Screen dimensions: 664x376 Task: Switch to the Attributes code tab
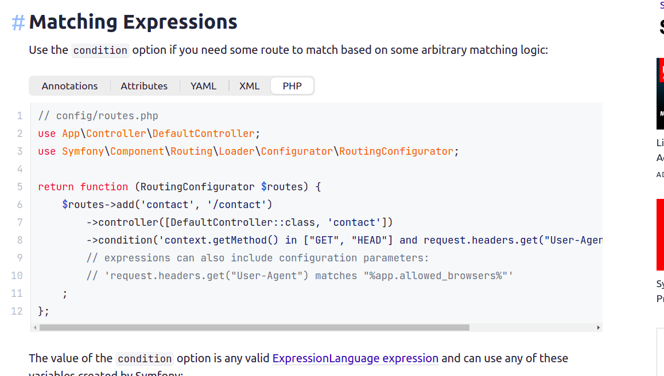click(x=144, y=86)
